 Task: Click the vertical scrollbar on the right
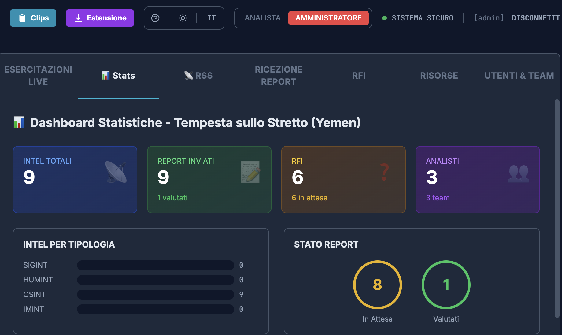tap(557, 208)
